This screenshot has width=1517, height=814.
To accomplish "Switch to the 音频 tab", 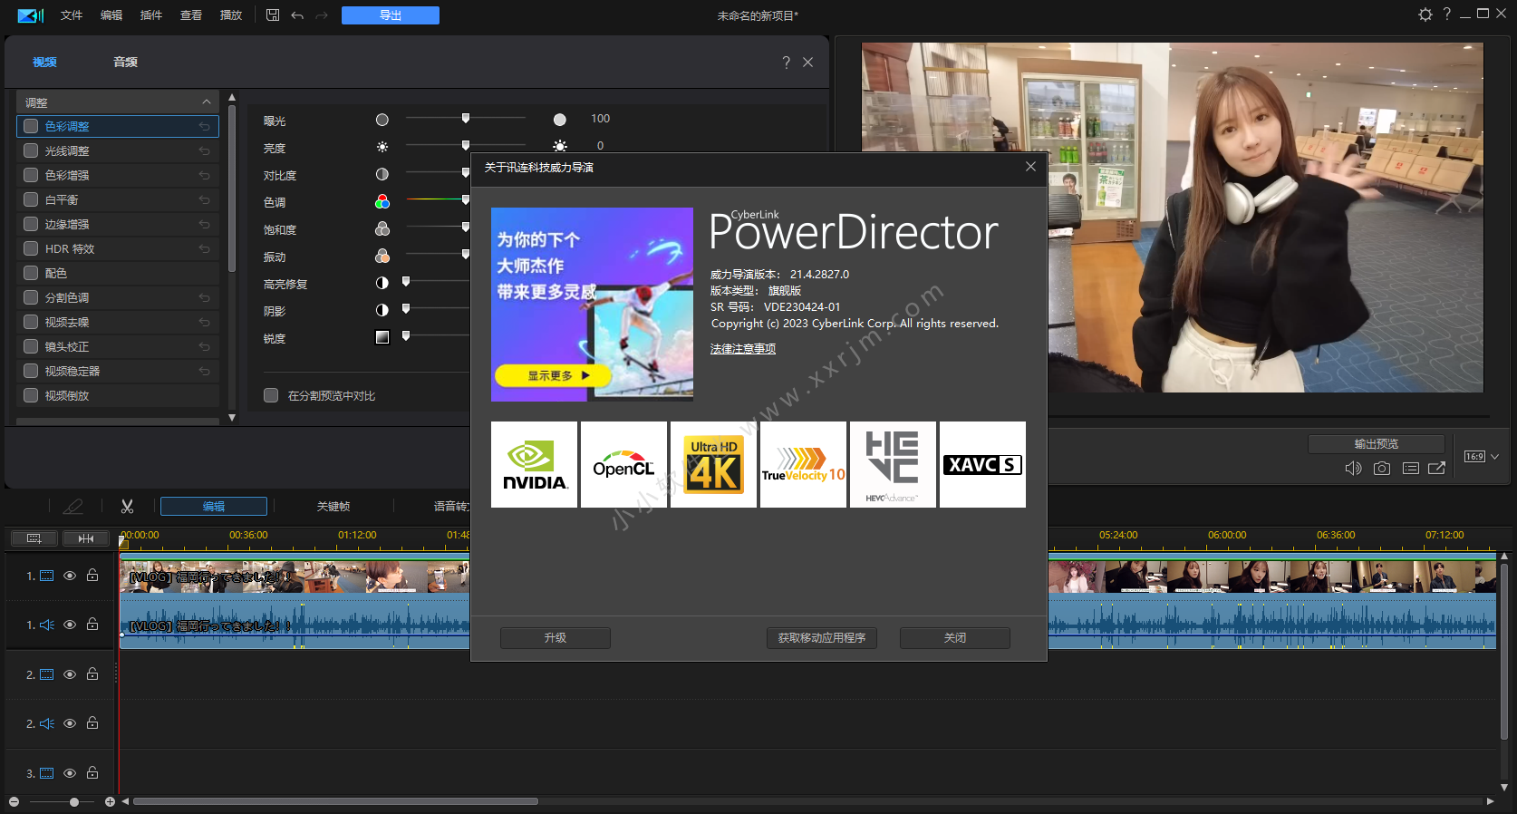I will (x=125, y=63).
